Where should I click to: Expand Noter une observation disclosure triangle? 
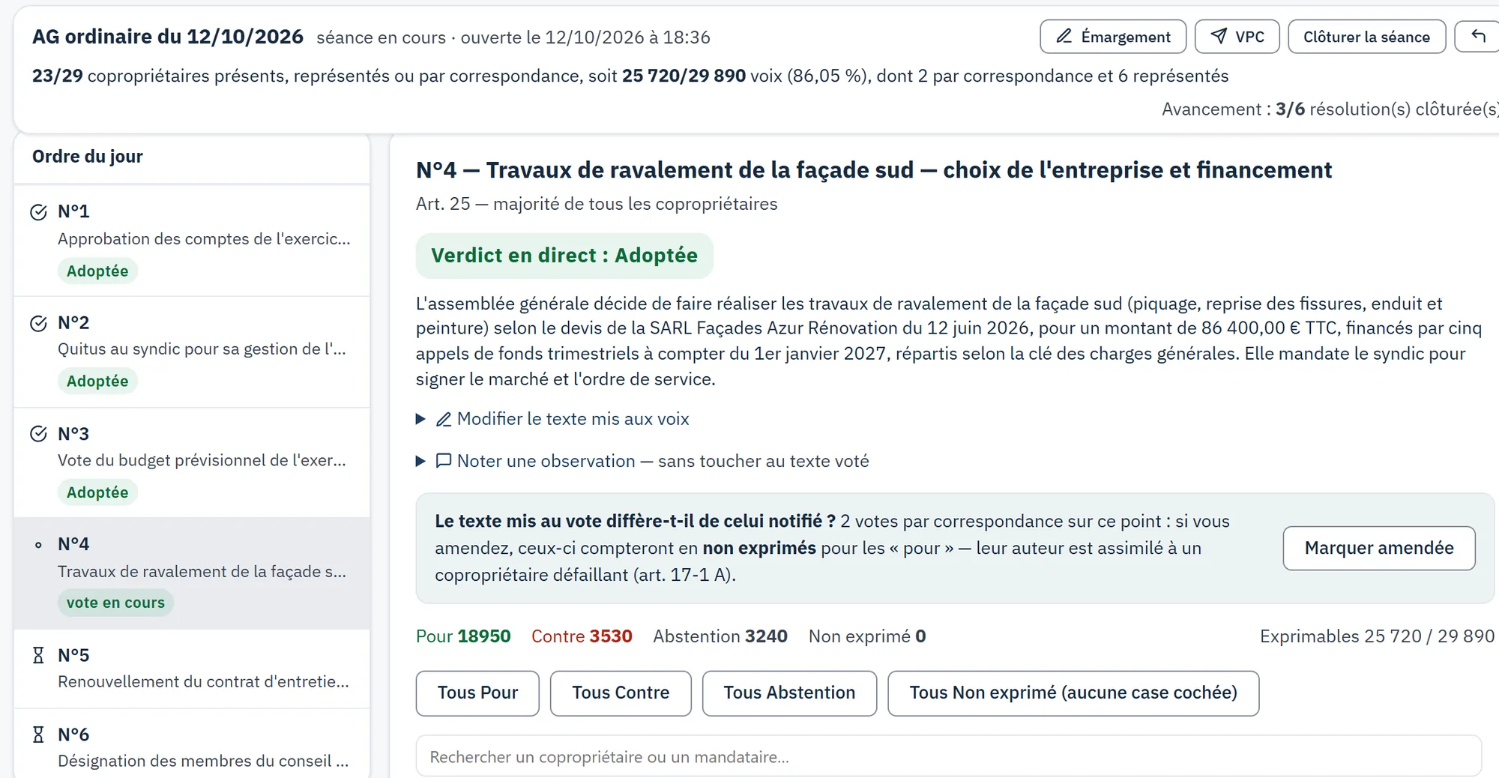pyautogui.click(x=420, y=461)
